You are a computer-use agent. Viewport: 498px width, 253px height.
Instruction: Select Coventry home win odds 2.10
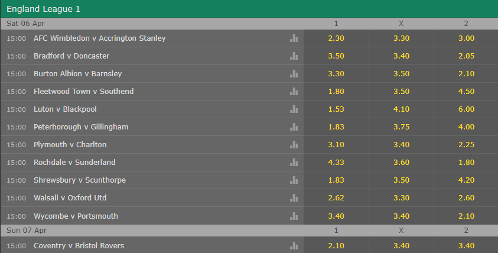(336, 246)
